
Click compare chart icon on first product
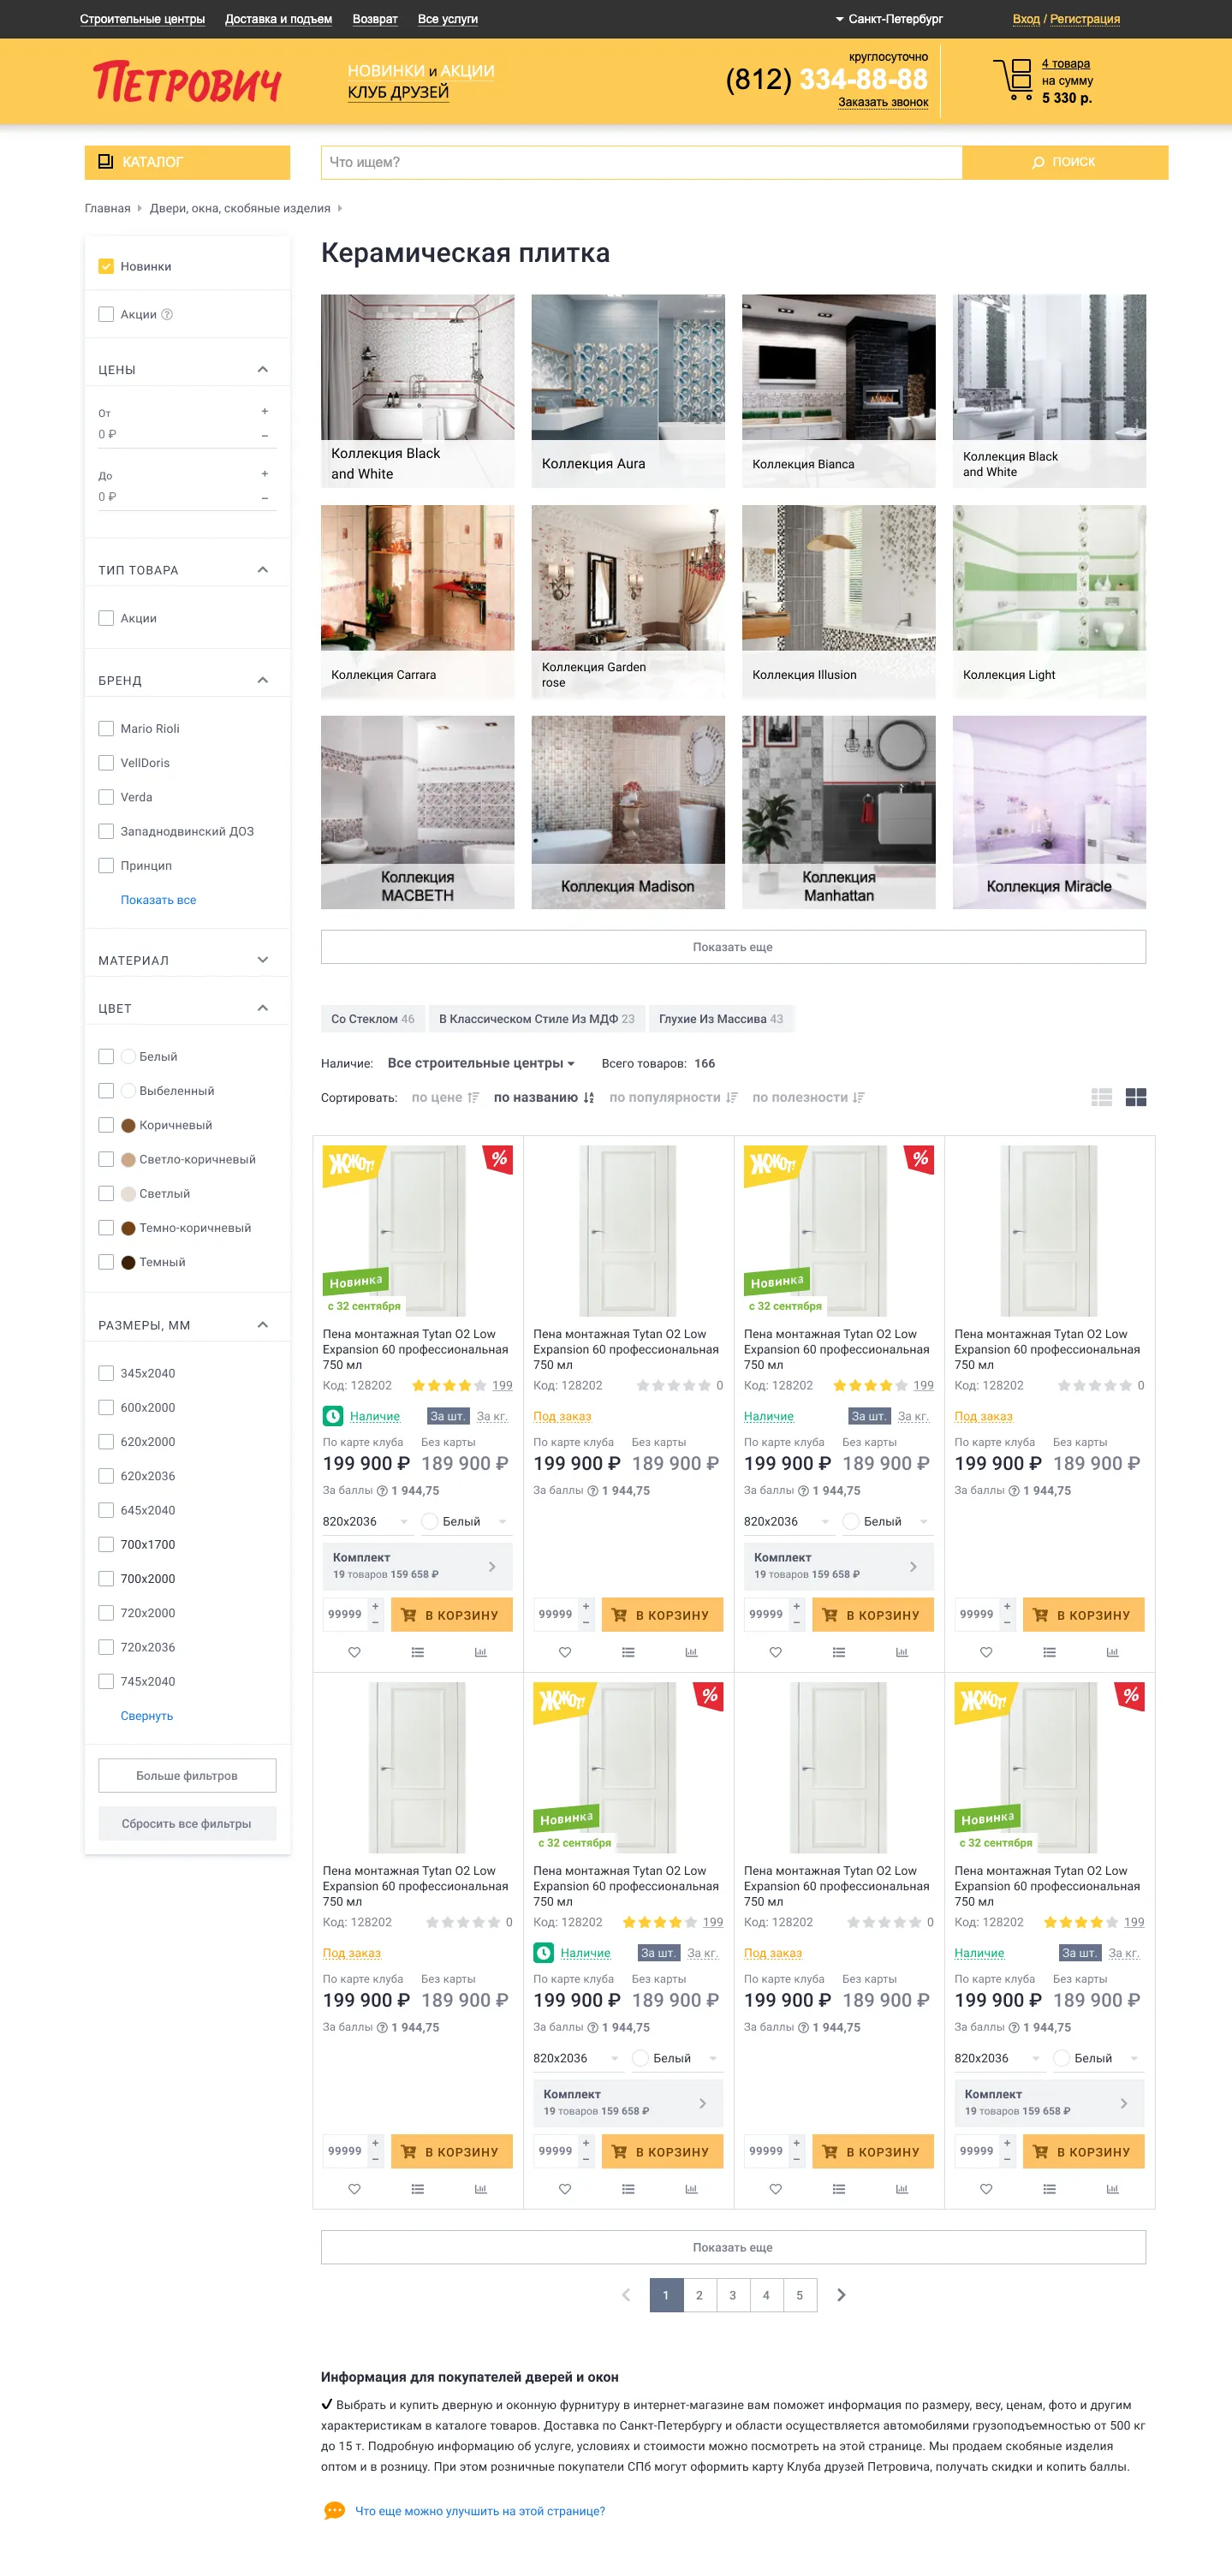click(x=480, y=1652)
